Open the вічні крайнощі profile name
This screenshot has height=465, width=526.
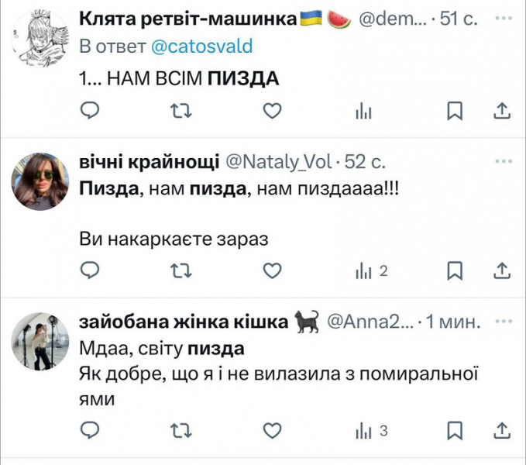click(x=149, y=161)
